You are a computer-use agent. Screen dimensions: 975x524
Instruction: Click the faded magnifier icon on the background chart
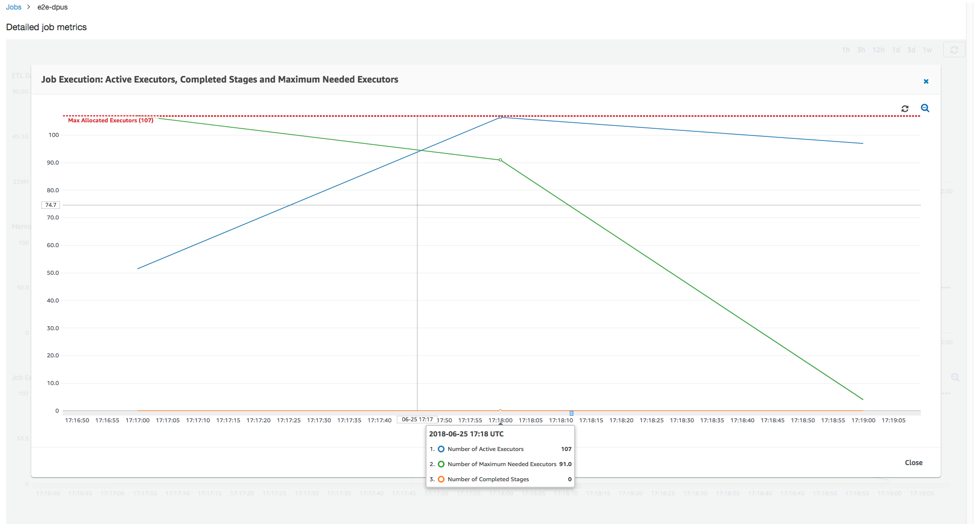(955, 378)
